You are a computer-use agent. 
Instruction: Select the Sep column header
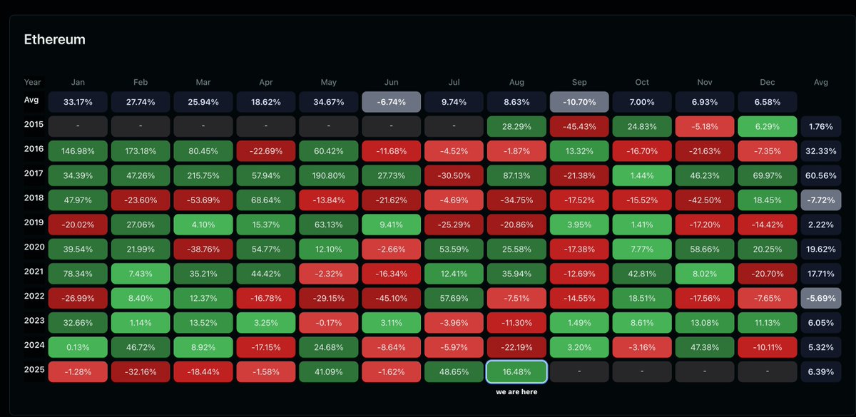[579, 83]
